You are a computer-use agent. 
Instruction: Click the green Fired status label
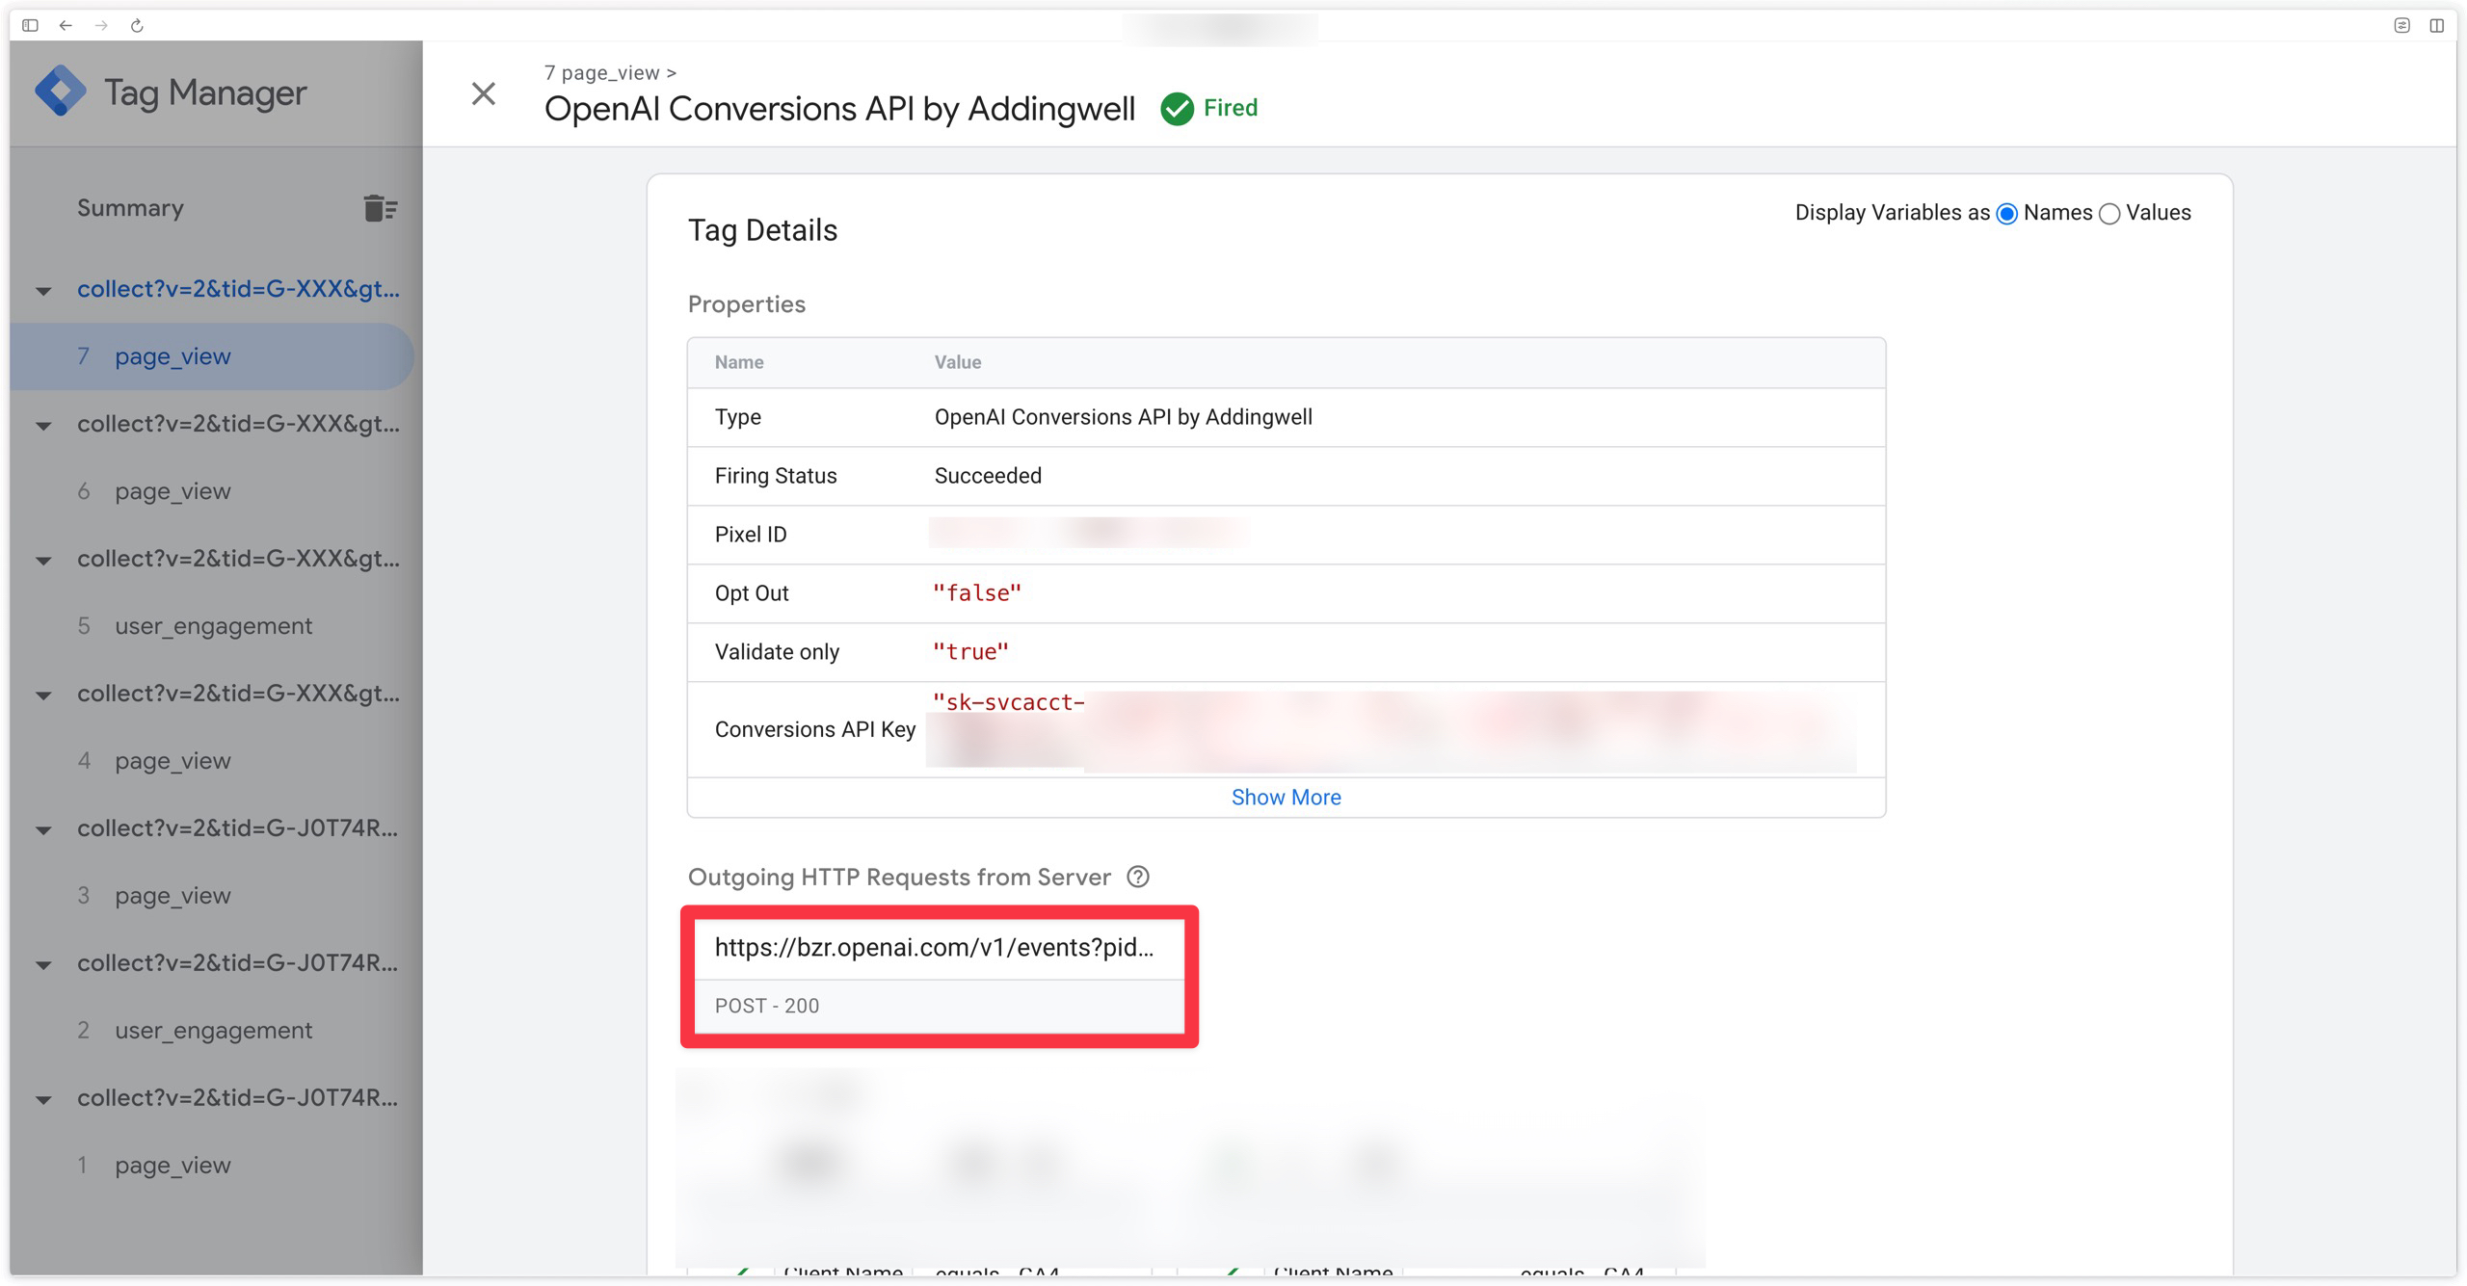click(x=1231, y=108)
